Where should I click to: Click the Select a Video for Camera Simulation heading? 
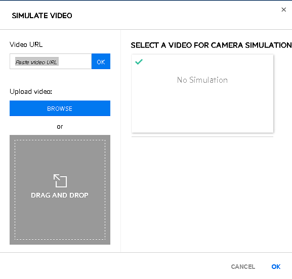[x=211, y=45]
